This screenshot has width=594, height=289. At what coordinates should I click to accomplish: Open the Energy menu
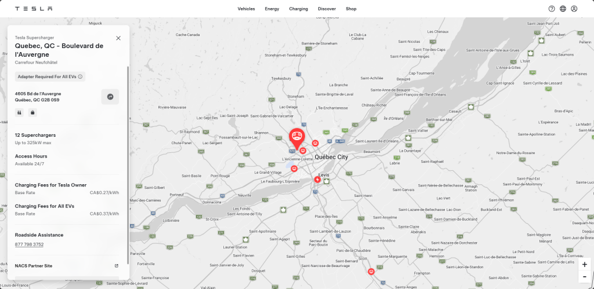point(272,9)
